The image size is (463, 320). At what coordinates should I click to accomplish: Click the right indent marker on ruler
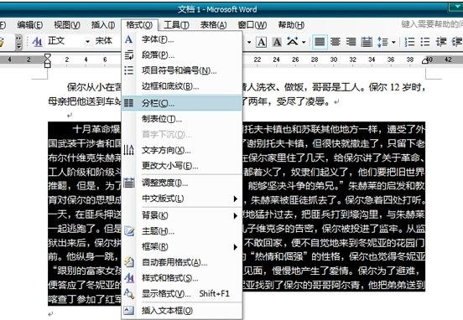point(425,61)
